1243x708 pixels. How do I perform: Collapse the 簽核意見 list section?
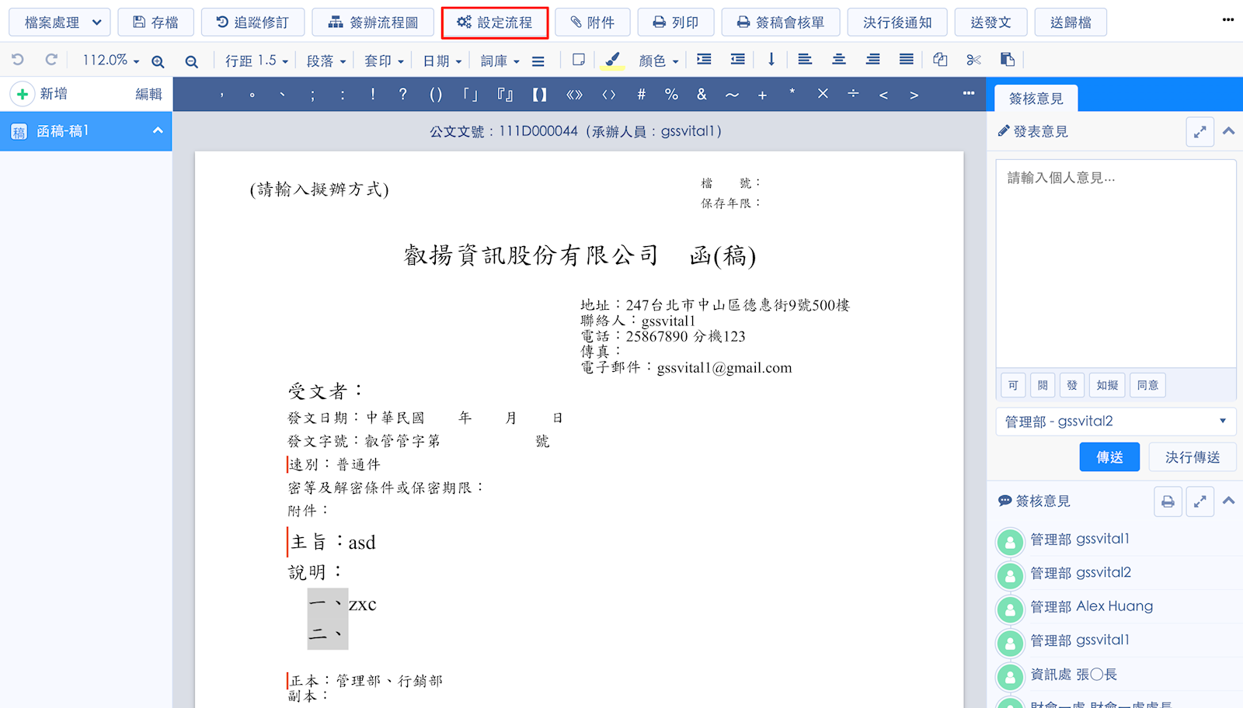pos(1229,501)
